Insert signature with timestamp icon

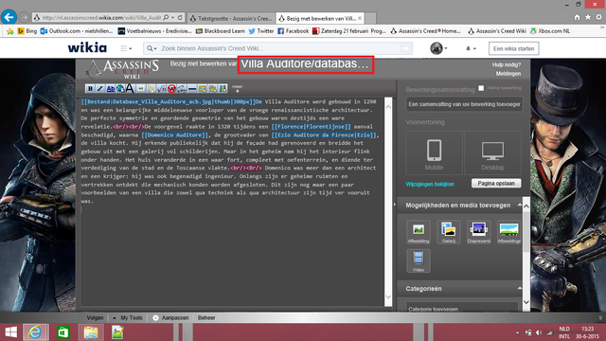coord(182,88)
